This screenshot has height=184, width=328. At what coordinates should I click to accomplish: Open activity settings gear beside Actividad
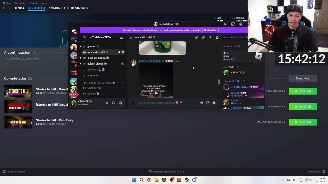tap(239, 47)
